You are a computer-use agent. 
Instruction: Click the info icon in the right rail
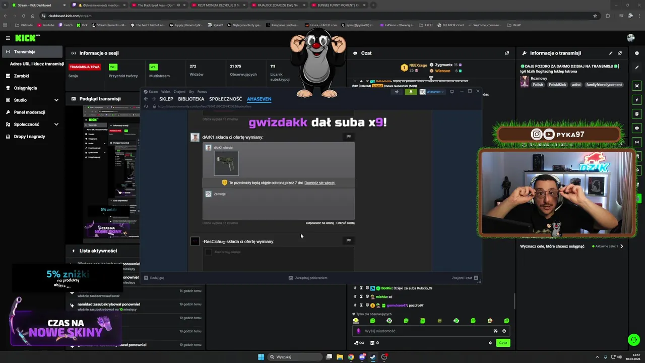pyautogui.click(x=637, y=53)
